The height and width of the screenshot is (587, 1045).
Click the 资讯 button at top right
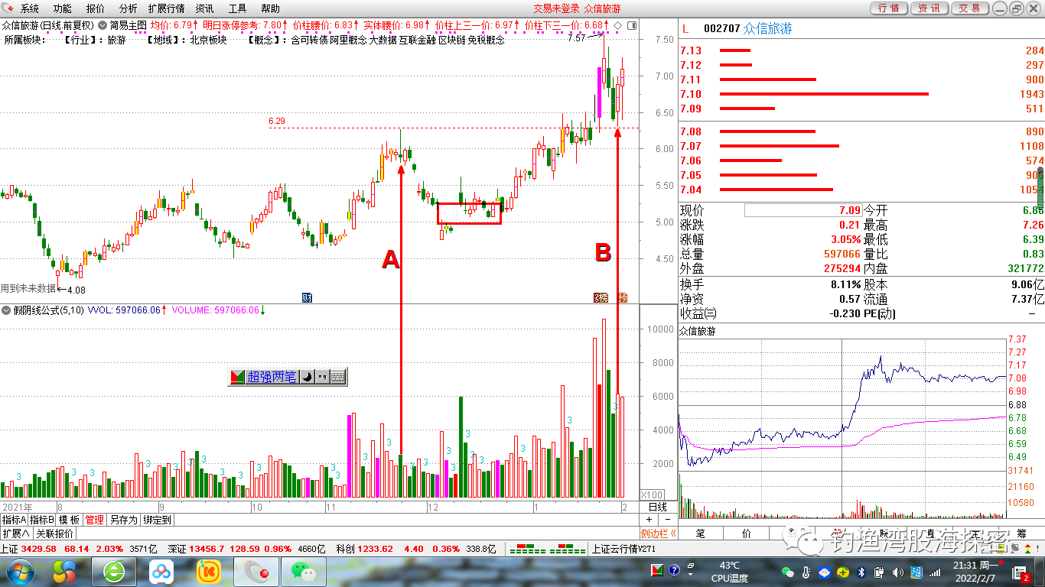point(929,8)
